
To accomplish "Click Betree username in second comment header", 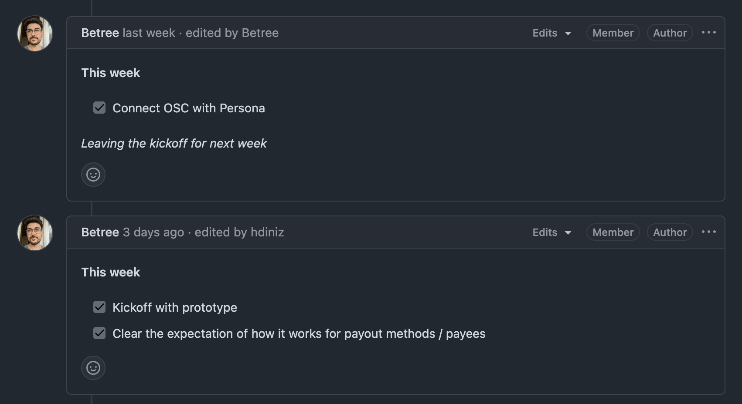I will coord(100,232).
